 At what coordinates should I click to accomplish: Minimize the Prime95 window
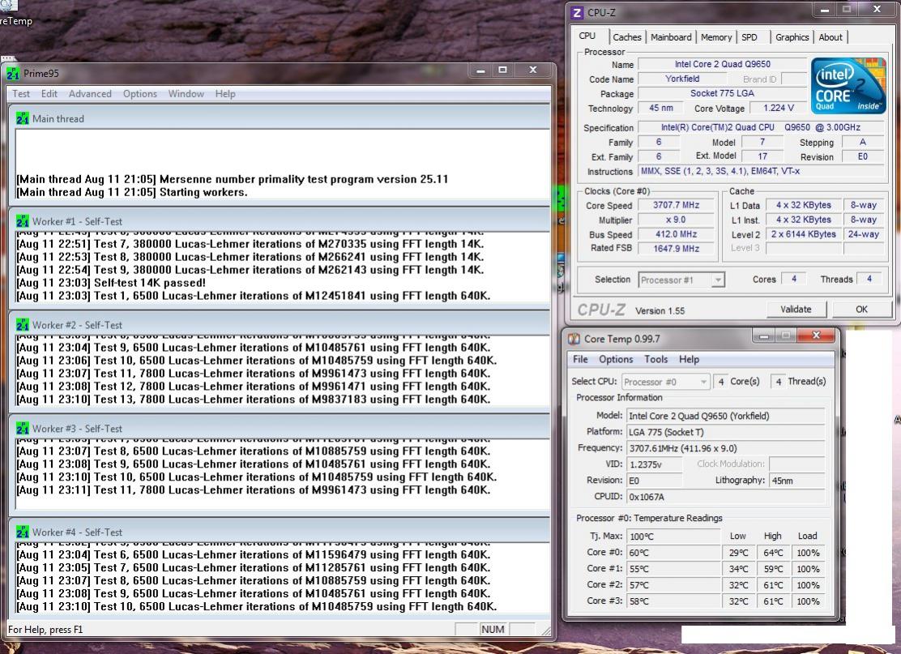tap(480, 71)
